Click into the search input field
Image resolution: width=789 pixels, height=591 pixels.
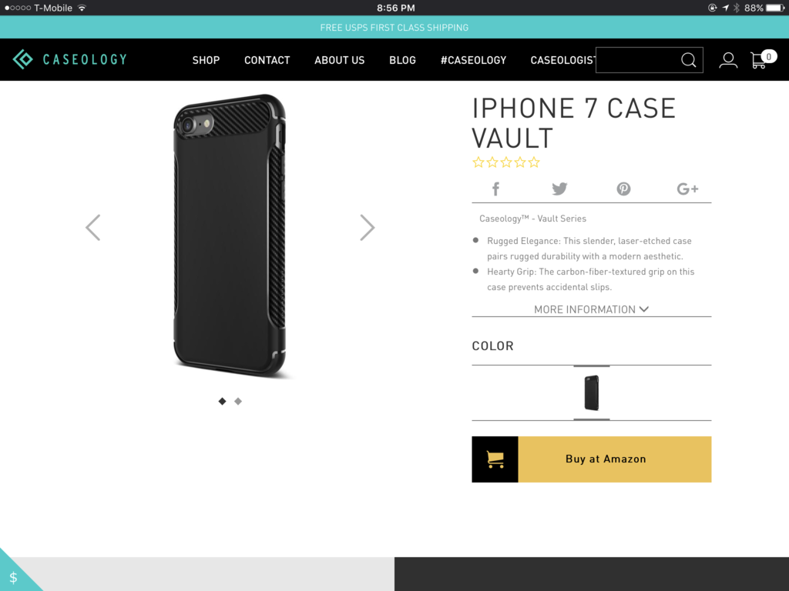click(637, 60)
